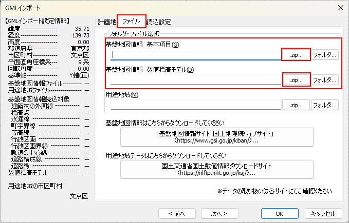
Task: Open the 読込設定 tab
Action: (159, 22)
